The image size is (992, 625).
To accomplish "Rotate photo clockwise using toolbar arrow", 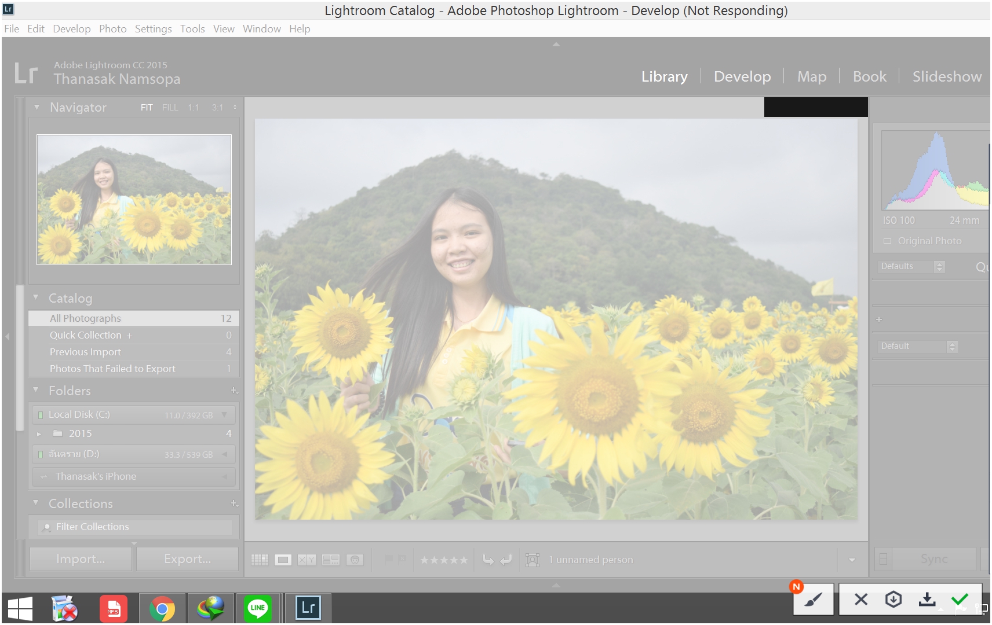I will pyautogui.click(x=506, y=560).
